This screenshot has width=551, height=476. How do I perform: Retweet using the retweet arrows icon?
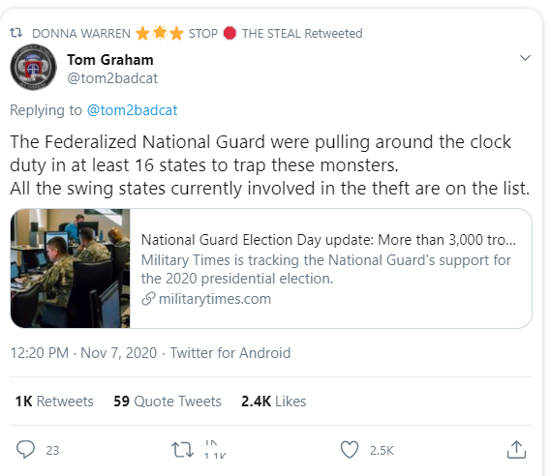tap(182, 450)
